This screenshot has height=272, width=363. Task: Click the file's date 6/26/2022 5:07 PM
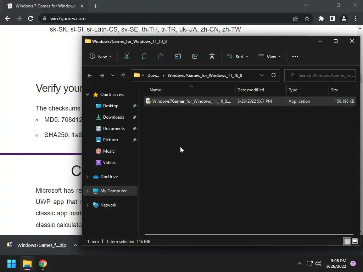[255, 101]
